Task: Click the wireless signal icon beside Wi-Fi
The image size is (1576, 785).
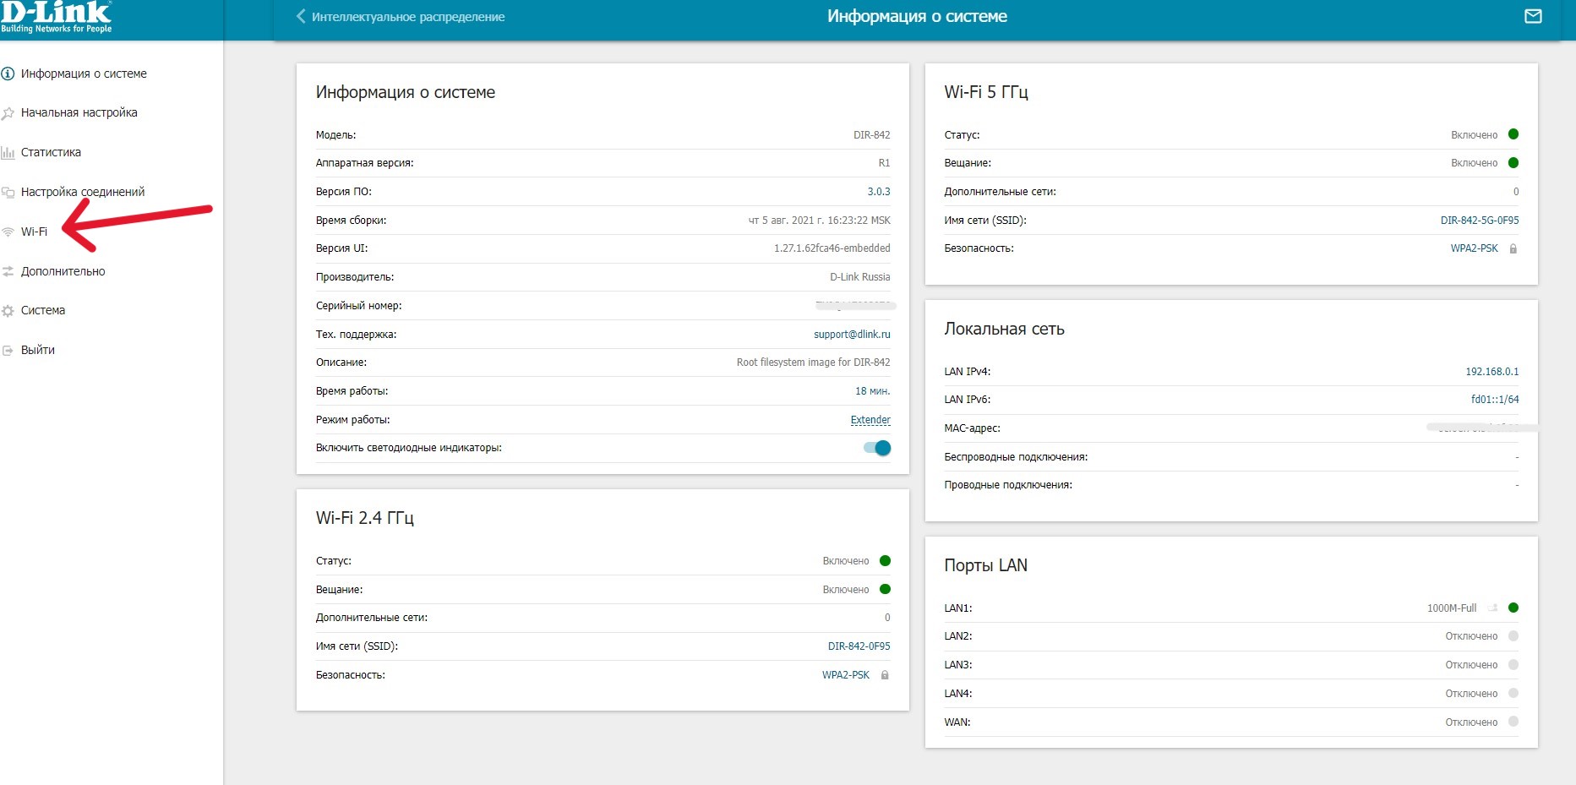Action: (8, 232)
